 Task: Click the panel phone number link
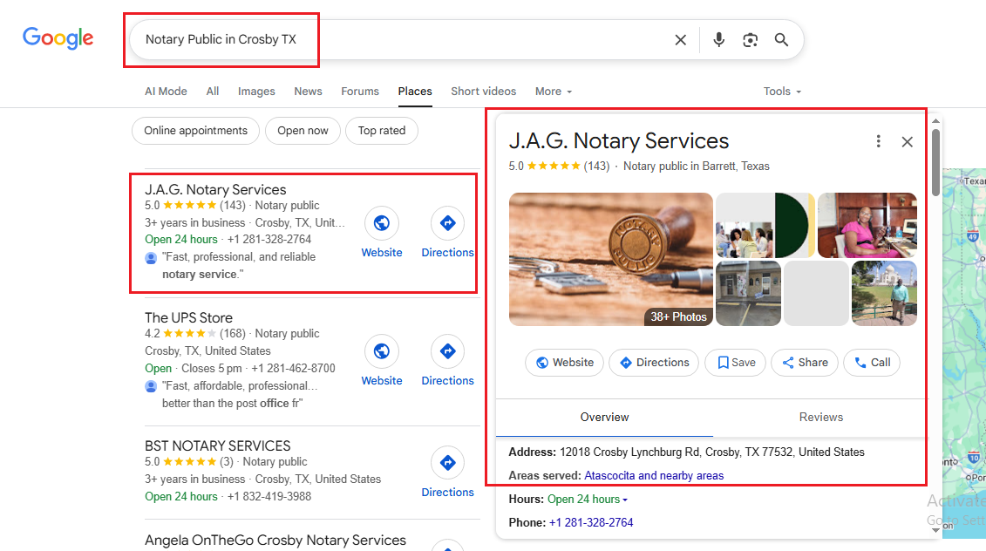(590, 522)
